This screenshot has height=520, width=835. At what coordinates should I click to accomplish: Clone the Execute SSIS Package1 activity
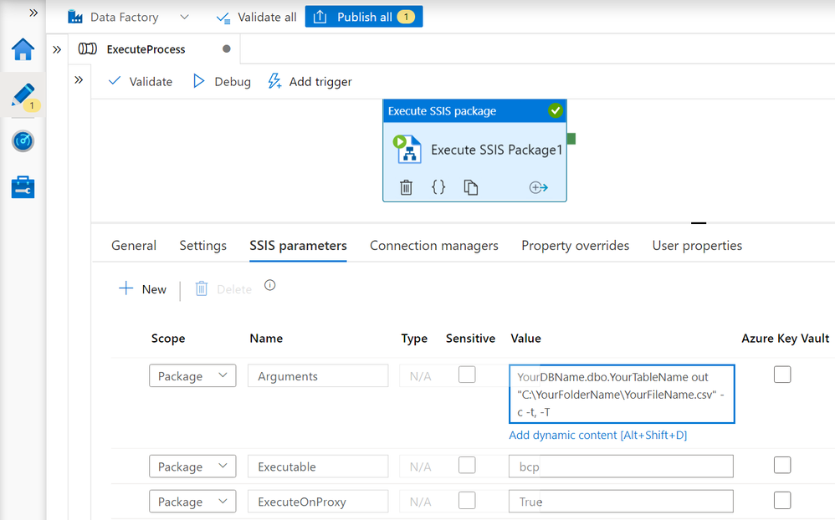471,187
